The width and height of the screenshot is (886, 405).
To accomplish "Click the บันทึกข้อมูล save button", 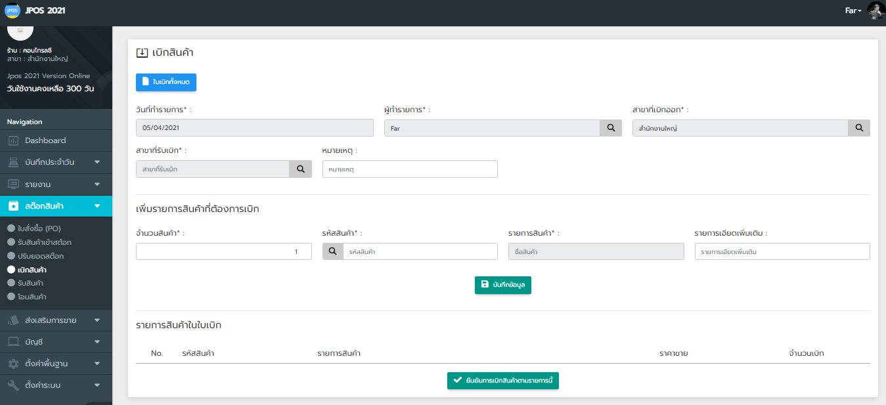I will point(503,285).
